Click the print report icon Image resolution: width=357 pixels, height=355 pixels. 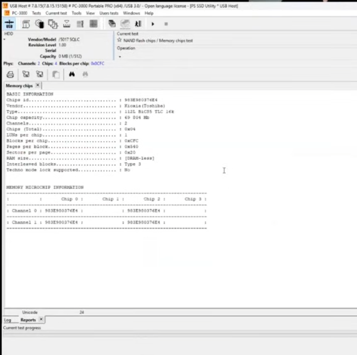10,74
